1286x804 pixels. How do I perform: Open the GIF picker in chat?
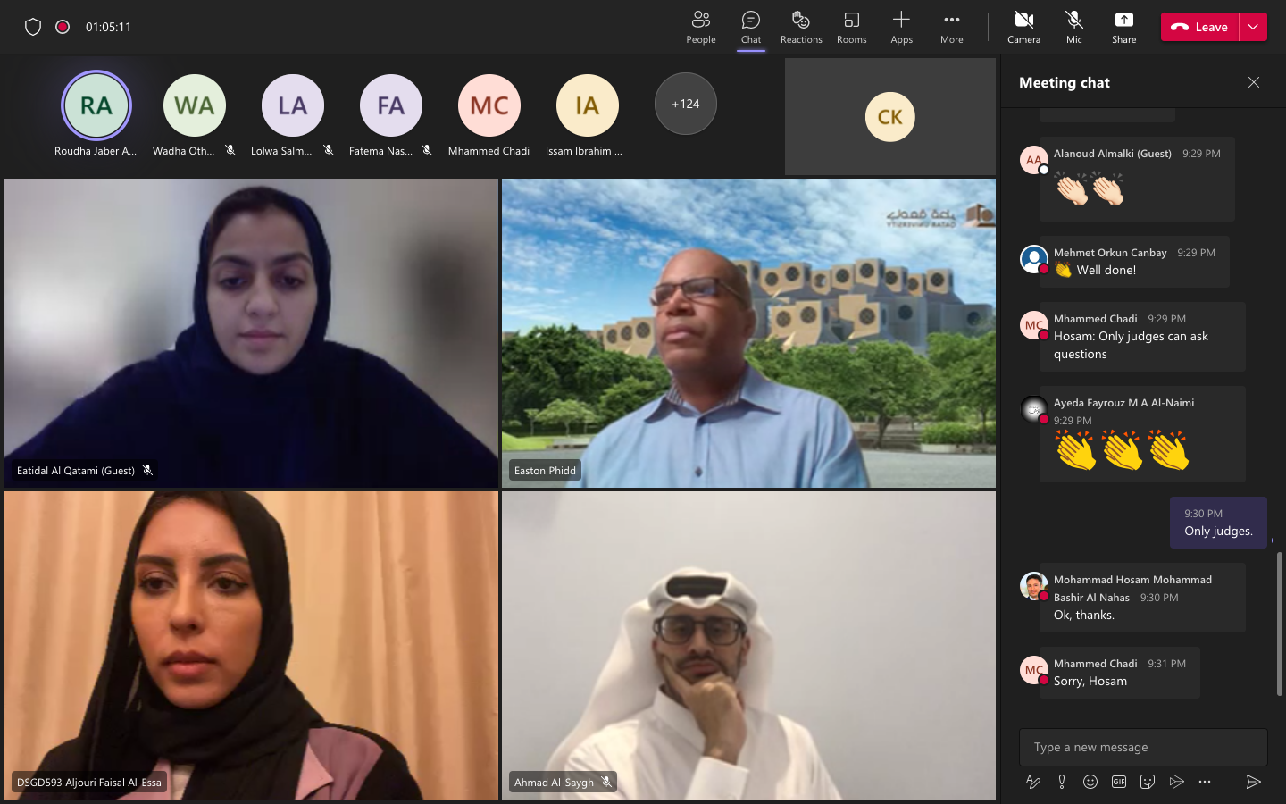coord(1119,782)
